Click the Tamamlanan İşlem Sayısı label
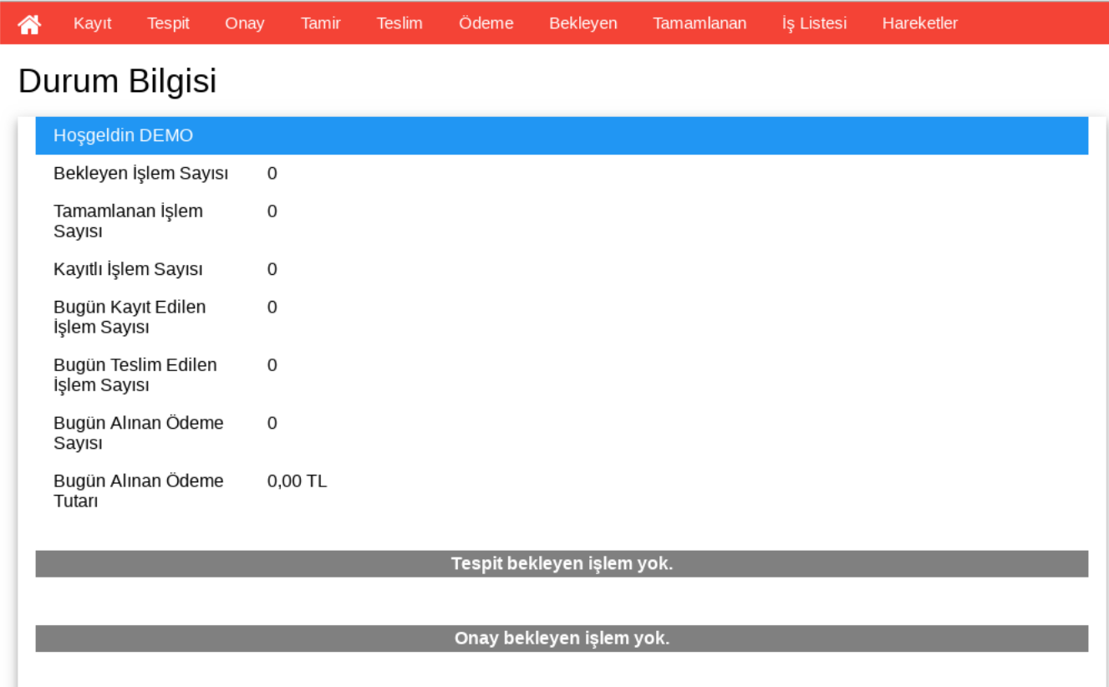 (128, 221)
